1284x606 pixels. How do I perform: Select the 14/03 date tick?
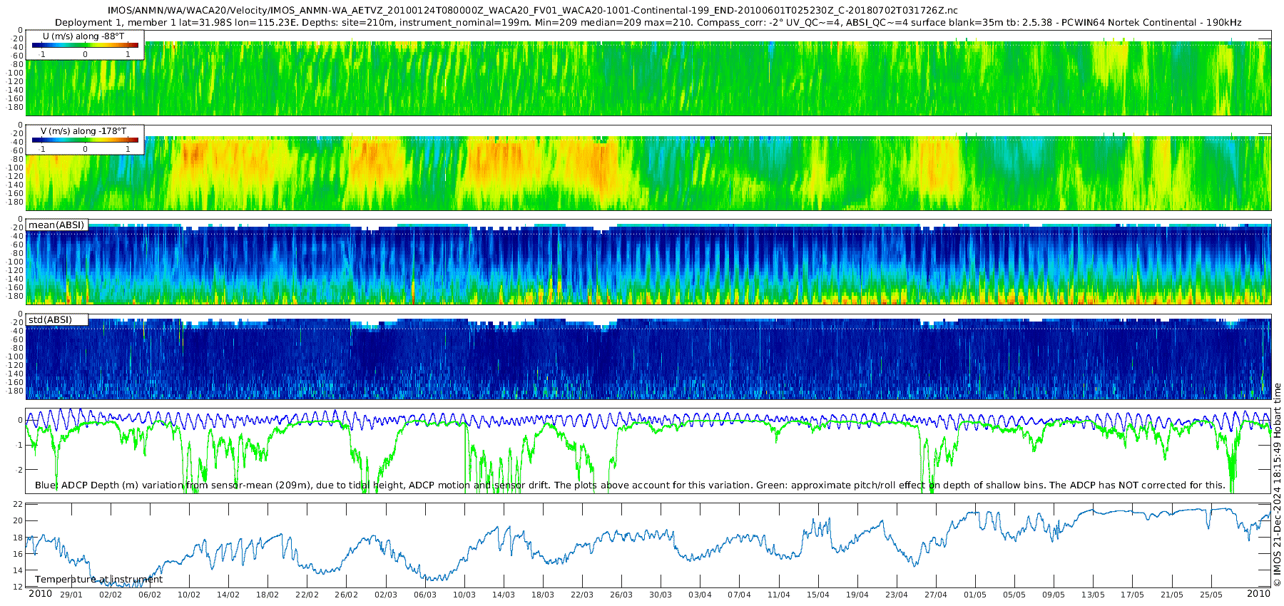click(x=504, y=595)
